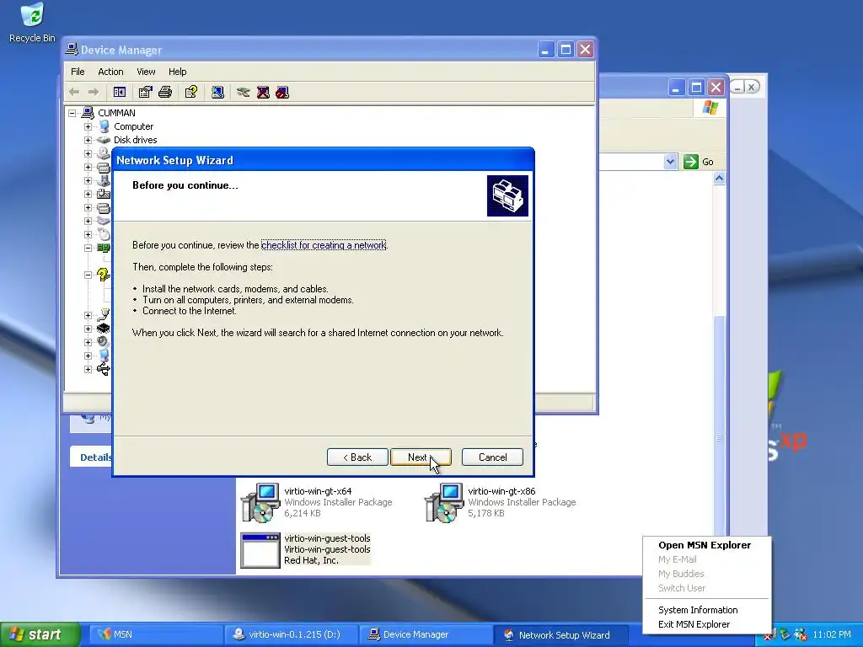Click the 11:02 PM taskbar clock
863x647 pixels.
click(x=832, y=634)
